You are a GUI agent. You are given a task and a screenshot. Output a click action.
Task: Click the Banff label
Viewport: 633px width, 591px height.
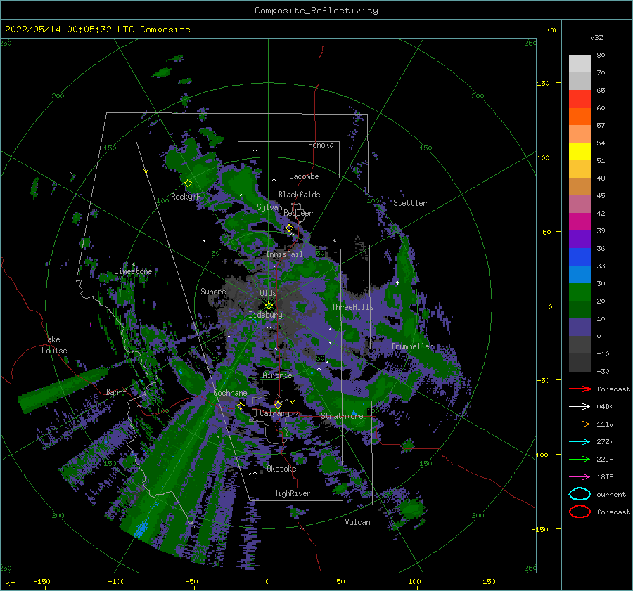(116, 391)
